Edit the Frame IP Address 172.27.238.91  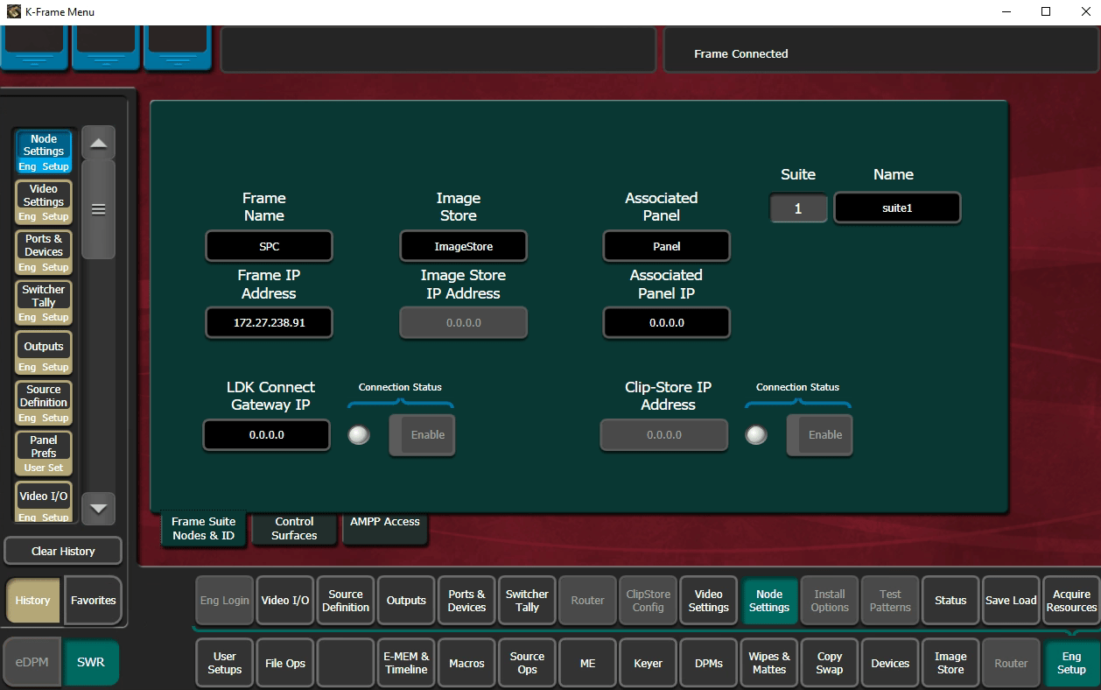269,322
